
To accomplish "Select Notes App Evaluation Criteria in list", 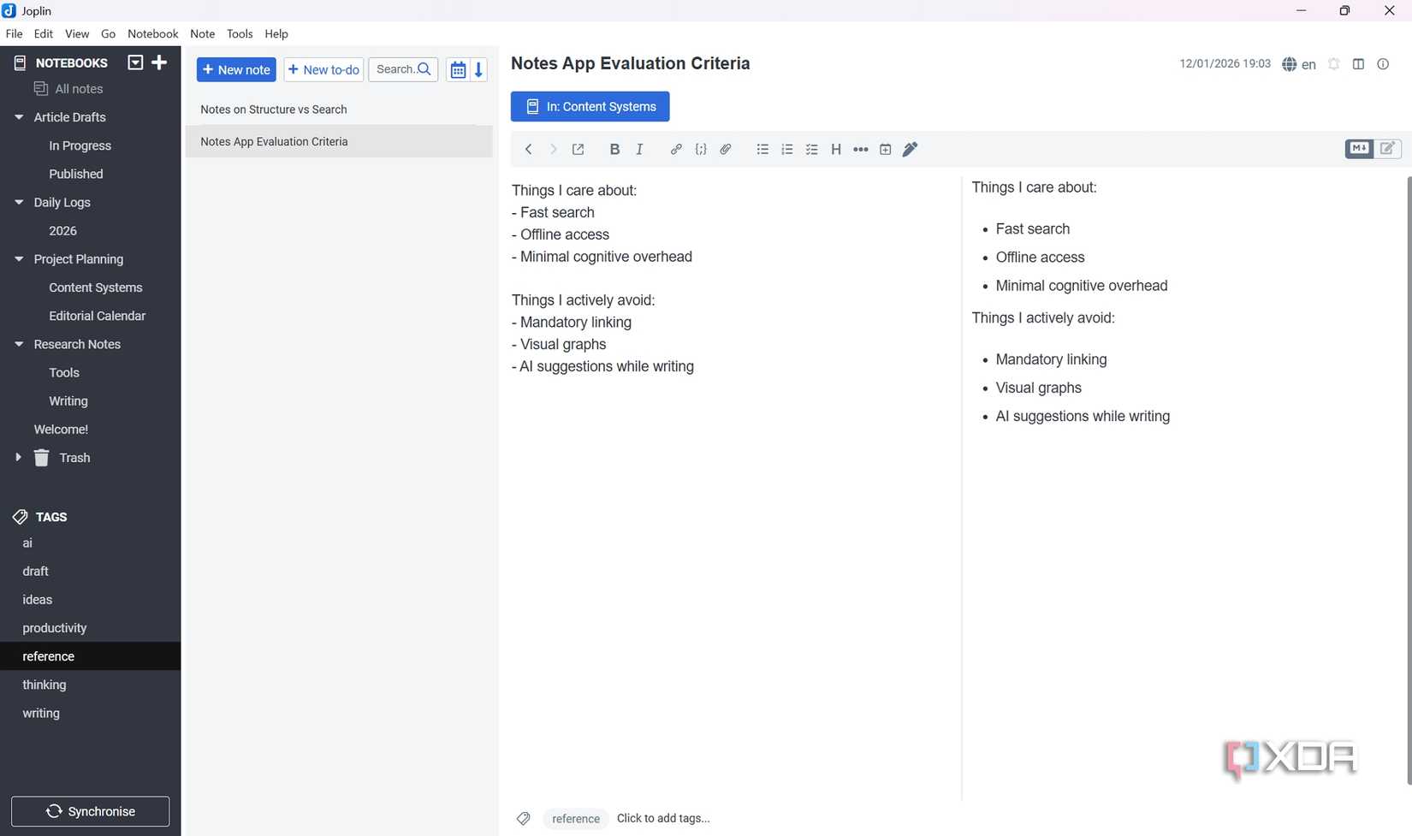I will click(x=339, y=142).
